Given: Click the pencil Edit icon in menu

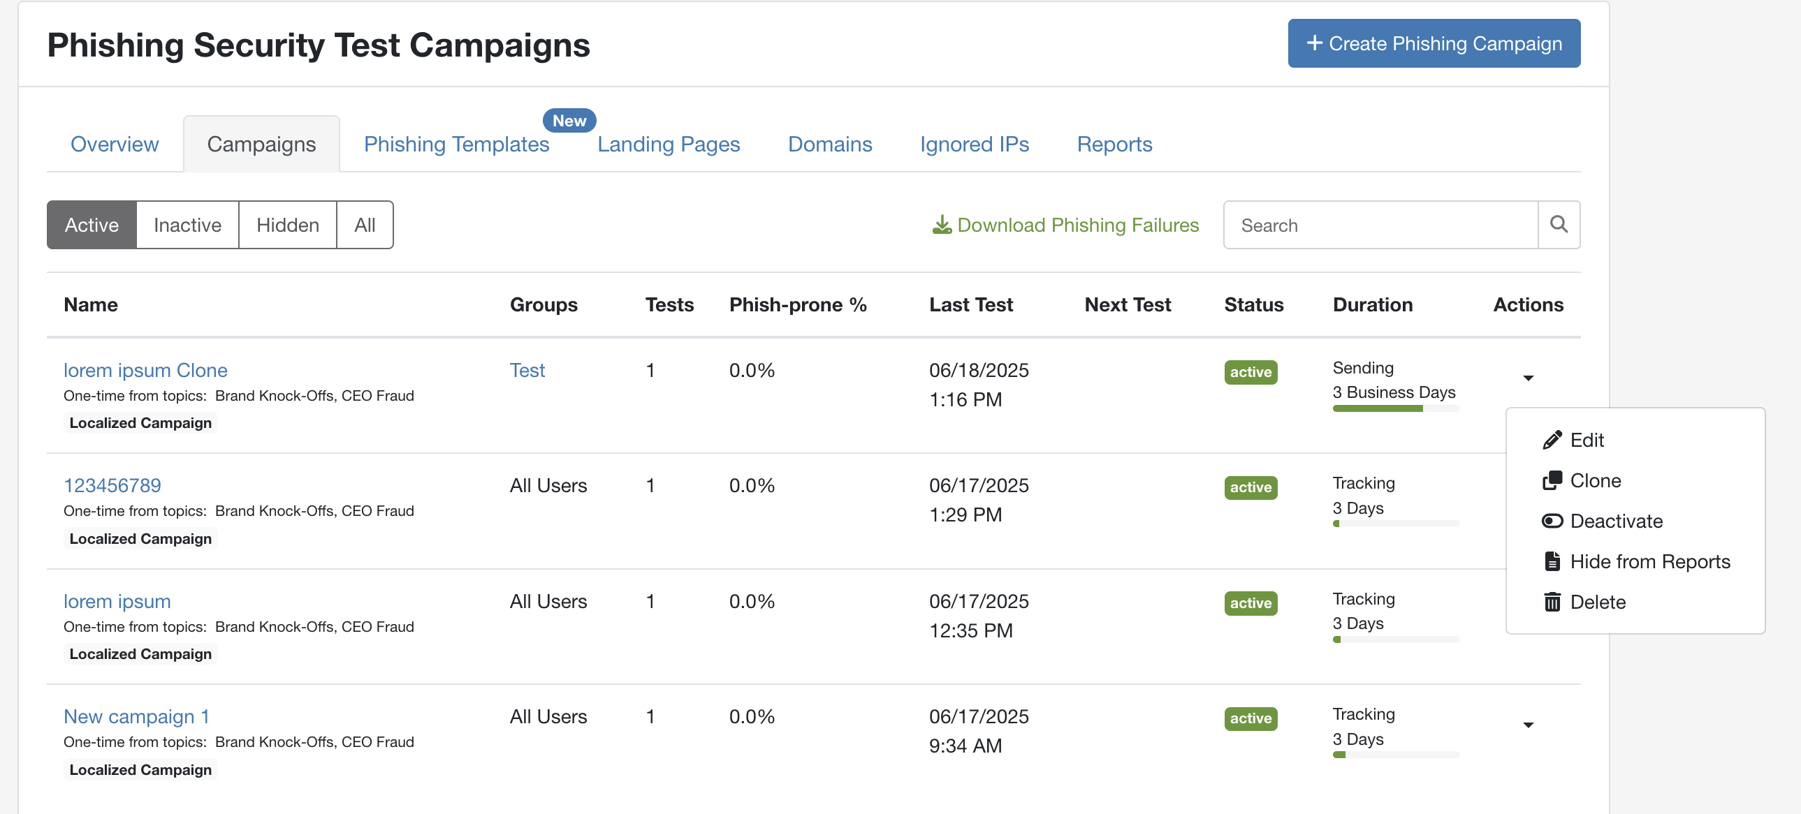Looking at the screenshot, I should click(x=1552, y=441).
